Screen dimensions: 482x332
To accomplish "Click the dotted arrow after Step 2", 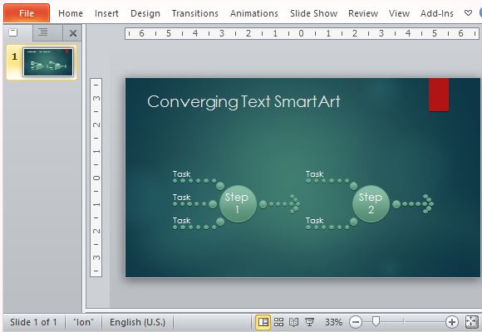I will coord(414,204).
